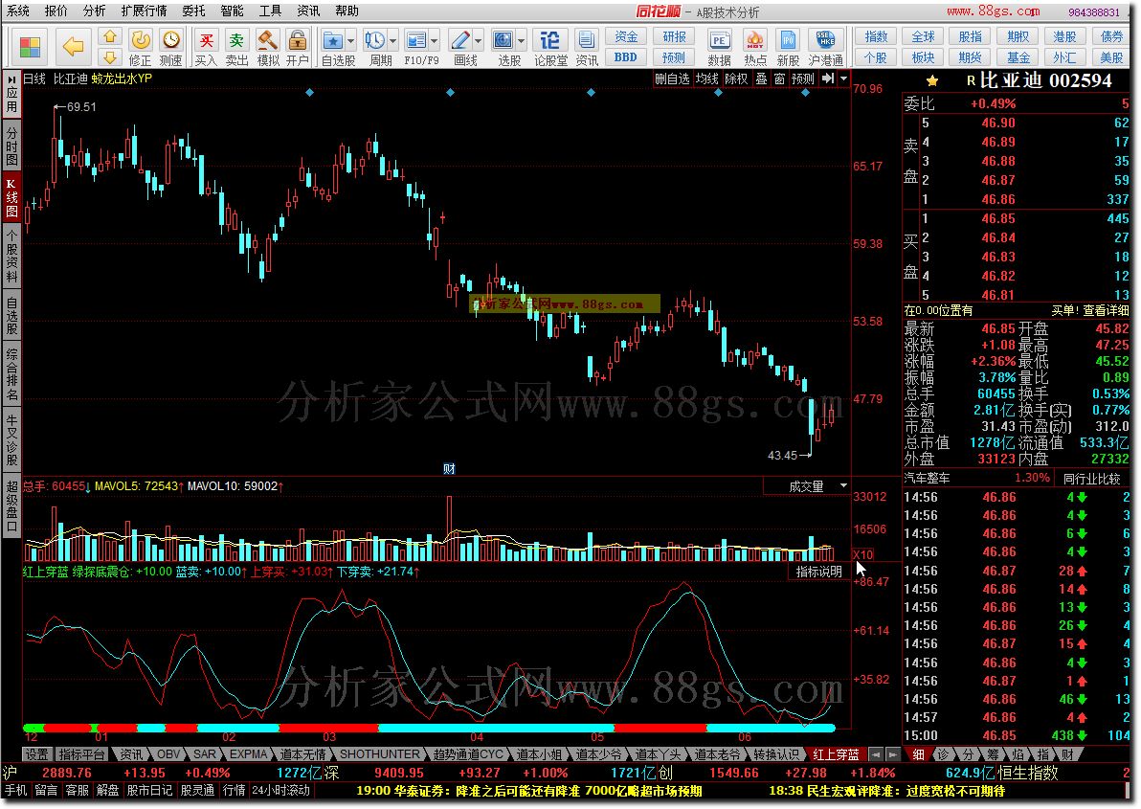1141x809 pixels.
Task: Expand the 选股 dropdown arrow
Action: (521, 41)
